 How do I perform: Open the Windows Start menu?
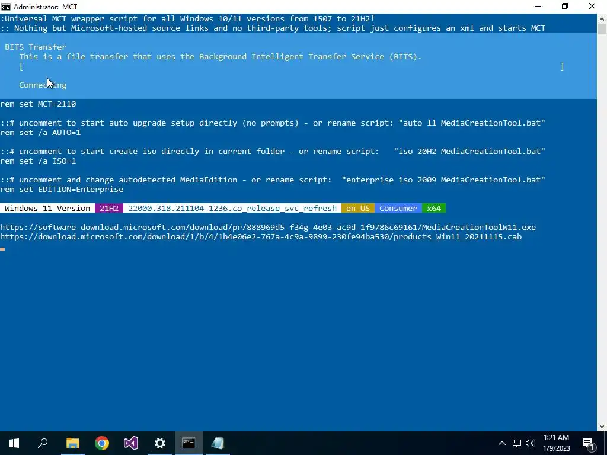click(14, 443)
